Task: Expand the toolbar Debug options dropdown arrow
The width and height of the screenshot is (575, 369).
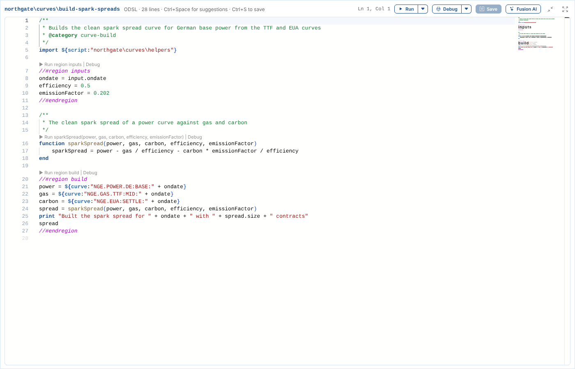Action: [467, 9]
